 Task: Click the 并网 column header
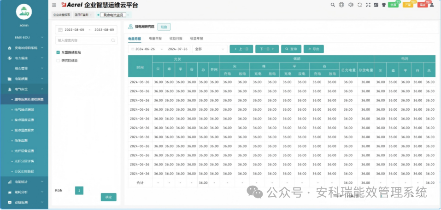[214, 70]
